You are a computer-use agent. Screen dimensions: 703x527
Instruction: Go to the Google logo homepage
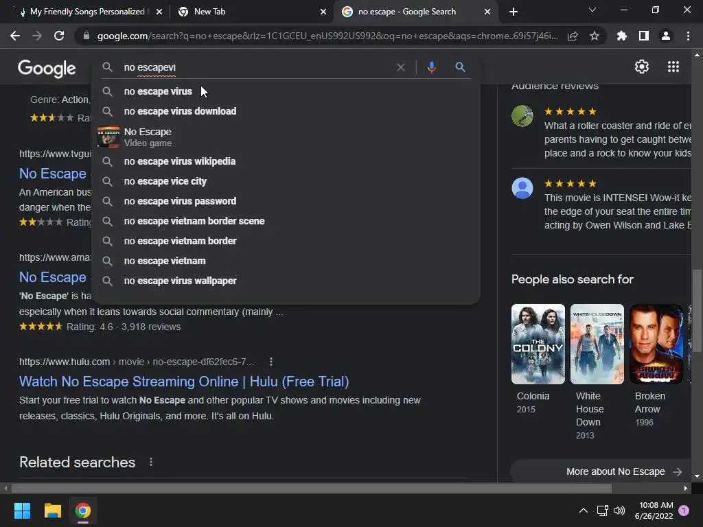47,68
